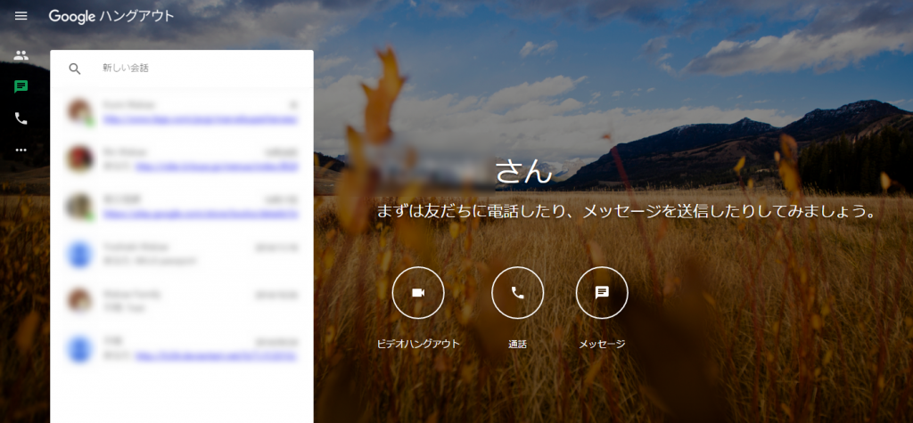Open the Phone calls sidebar tab
Image resolution: width=913 pixels, height=423 pixels.
click(21, 118)
